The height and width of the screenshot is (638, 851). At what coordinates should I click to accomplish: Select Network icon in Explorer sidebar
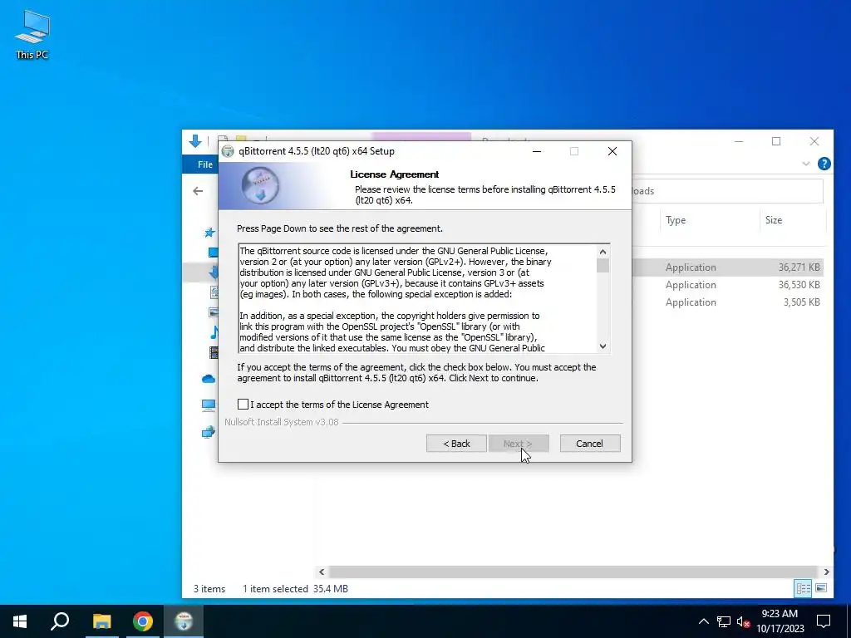209,433
